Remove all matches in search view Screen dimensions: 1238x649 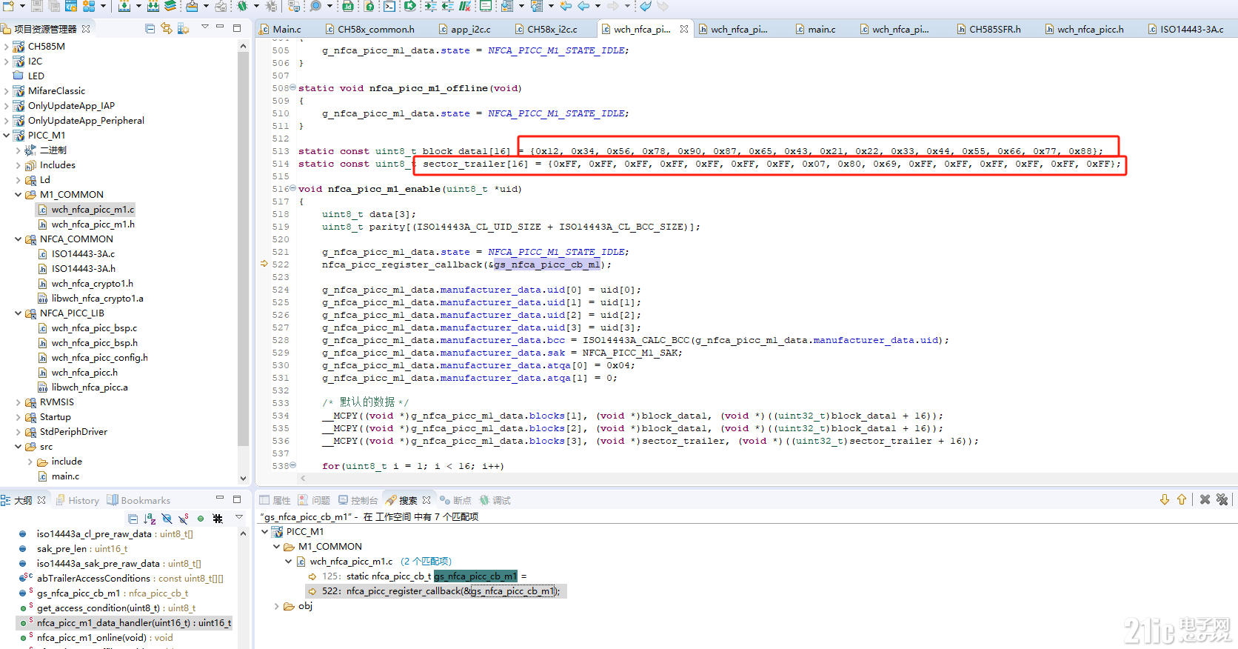1222,499
